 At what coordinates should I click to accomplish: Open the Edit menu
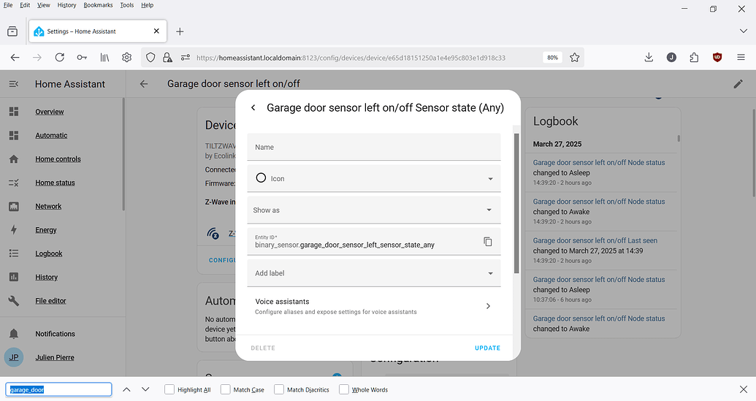pos(25,5)
